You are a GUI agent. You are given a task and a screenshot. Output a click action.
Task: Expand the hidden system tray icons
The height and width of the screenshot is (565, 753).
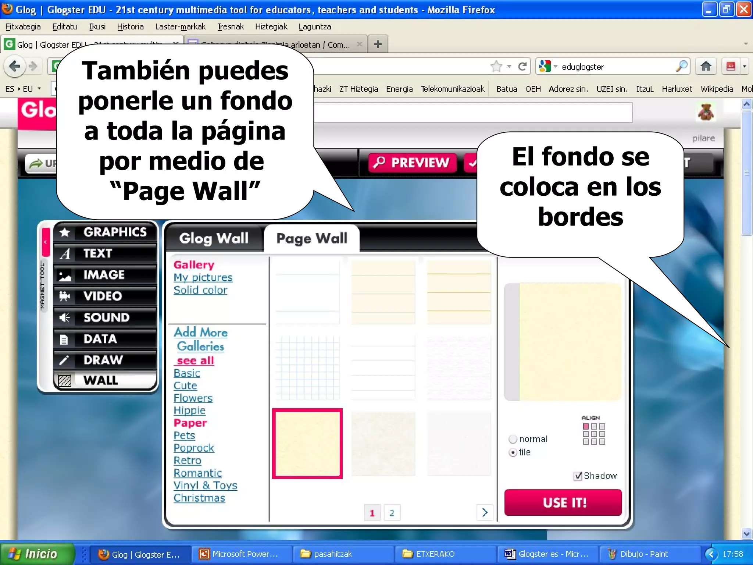[x=711, y=554]
